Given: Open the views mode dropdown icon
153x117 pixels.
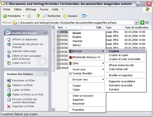Looking at the screenshot, I should (84, 16).
